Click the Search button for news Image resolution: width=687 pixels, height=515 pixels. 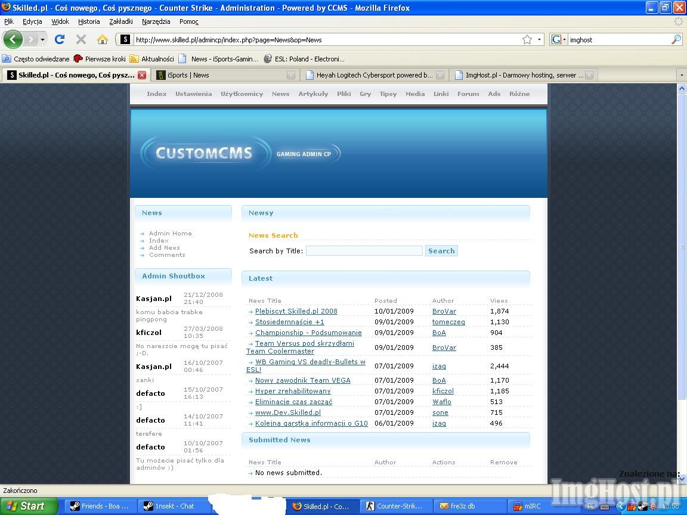441,251
